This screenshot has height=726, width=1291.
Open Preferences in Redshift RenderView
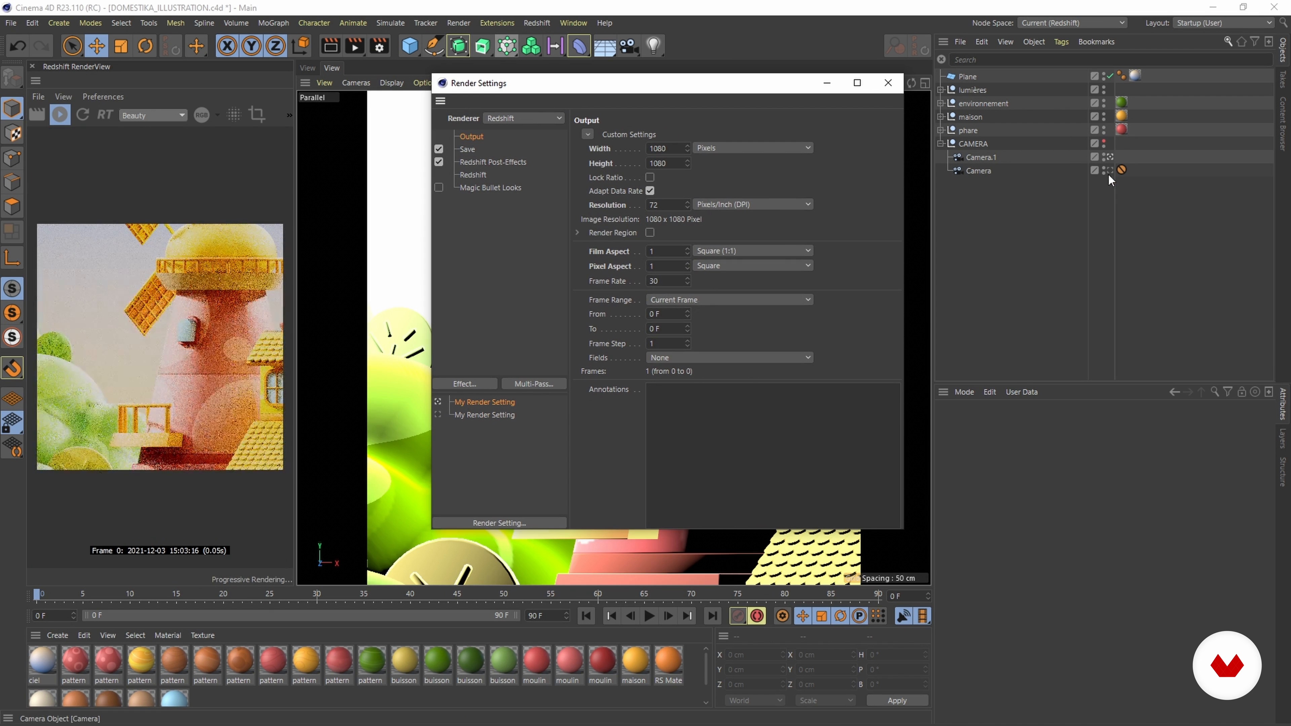[103, 97]
